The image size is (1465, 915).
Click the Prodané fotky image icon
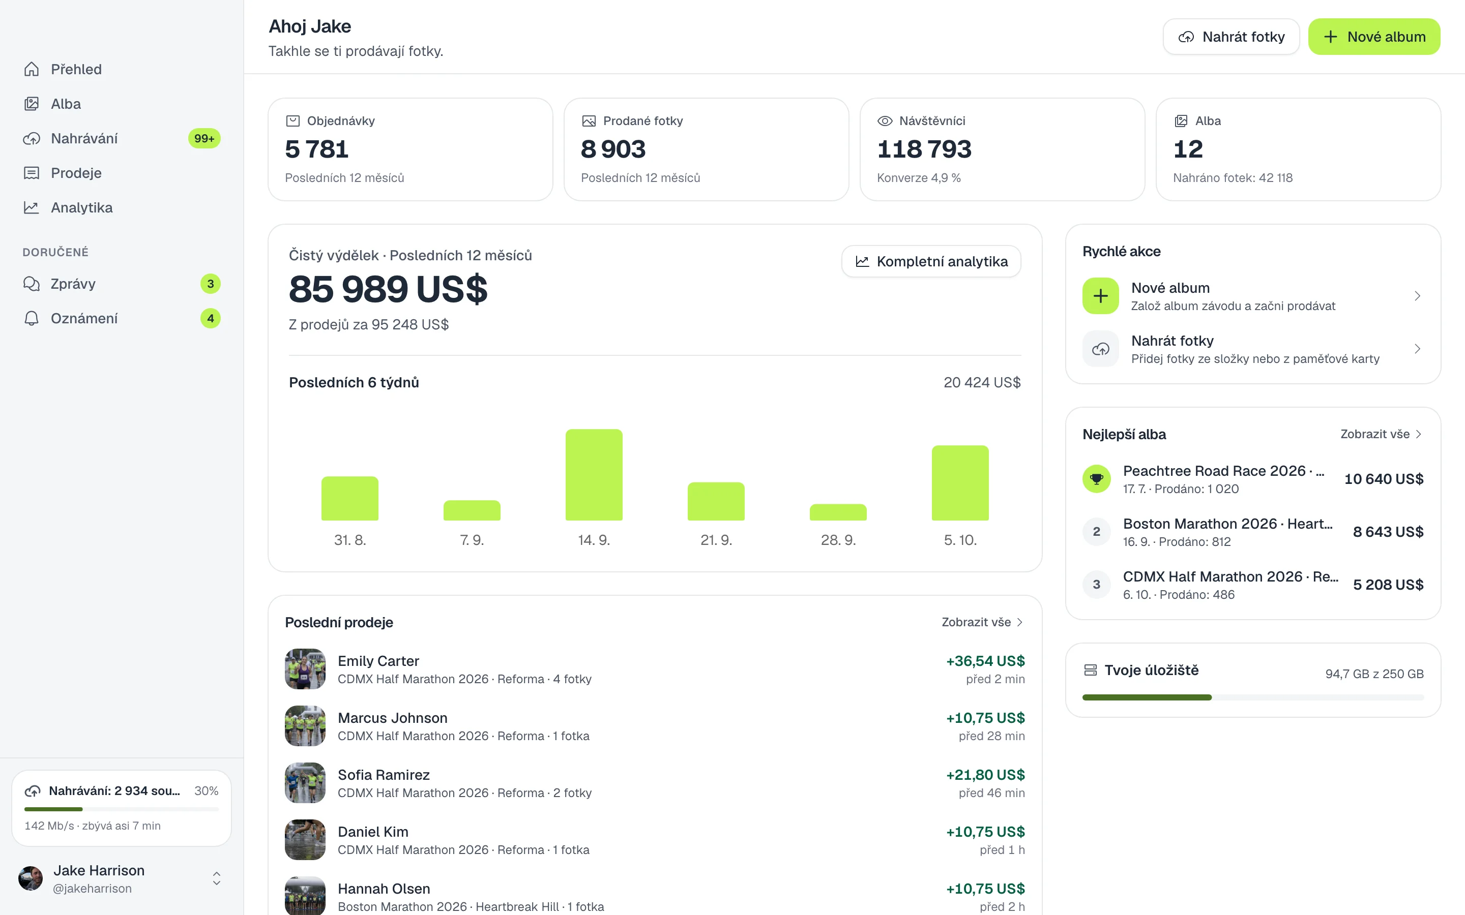589,121
